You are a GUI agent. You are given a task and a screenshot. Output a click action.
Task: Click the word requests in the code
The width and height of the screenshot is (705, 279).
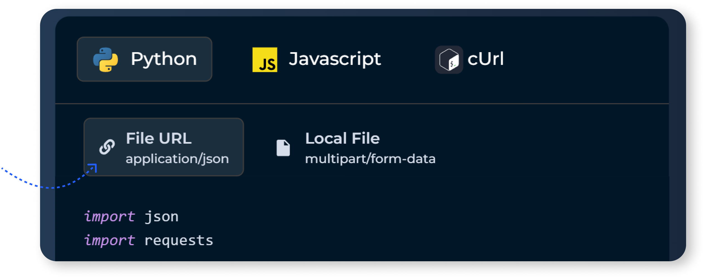click(x=178, y=240)
